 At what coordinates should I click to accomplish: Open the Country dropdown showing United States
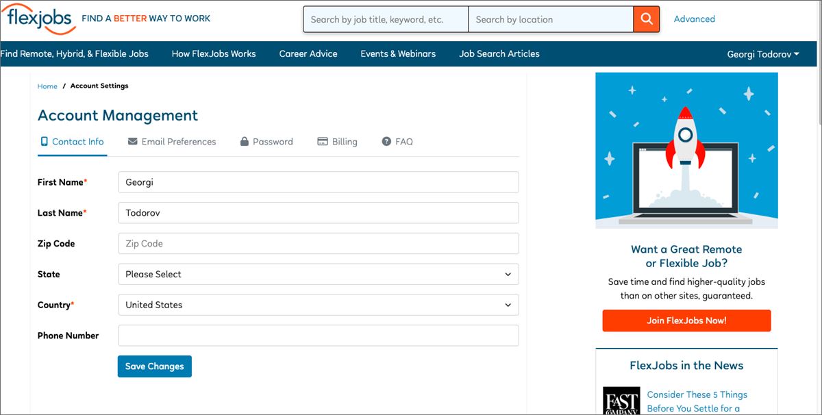tap(319, 305)
